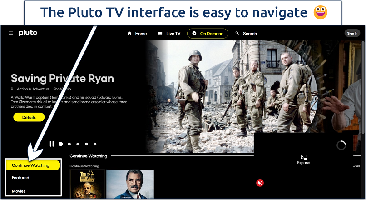Image resolution: width=366 pixels, height=200 pixels.
Task: Click View All for Continue Watching
Action: pos(356,166)
